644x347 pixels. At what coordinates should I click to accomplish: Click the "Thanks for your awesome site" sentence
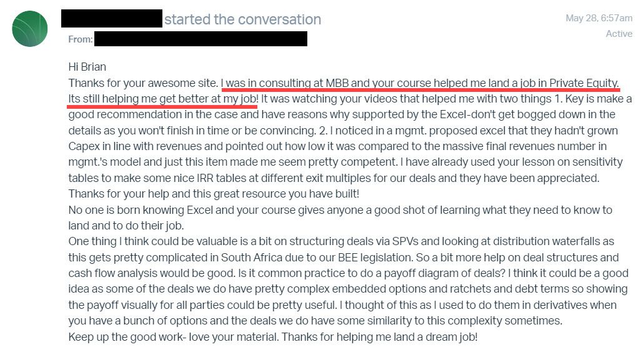[x=143, y=83]
